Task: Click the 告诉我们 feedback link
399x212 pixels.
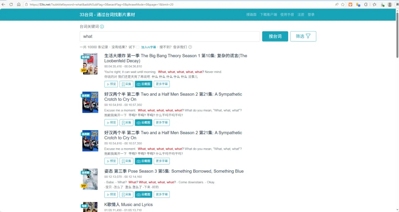Action: click(180, 47)
